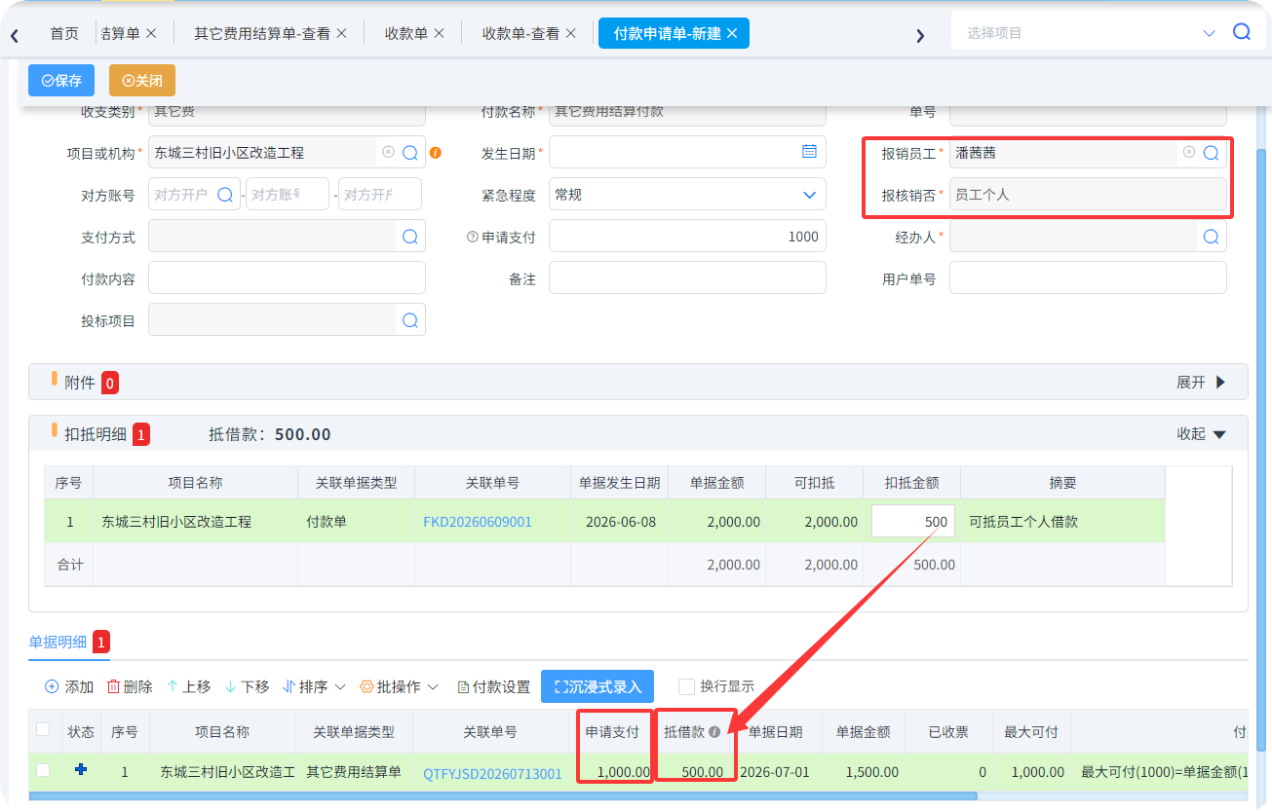This screenshot has width=1272, height=811.
Task: Open the 批操作 dropdown menu
Action: point(400,686)
